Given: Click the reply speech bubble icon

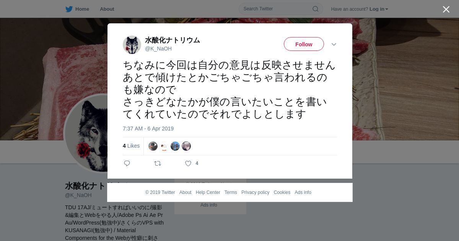Looking at the screenshot, I should point(127,163).
